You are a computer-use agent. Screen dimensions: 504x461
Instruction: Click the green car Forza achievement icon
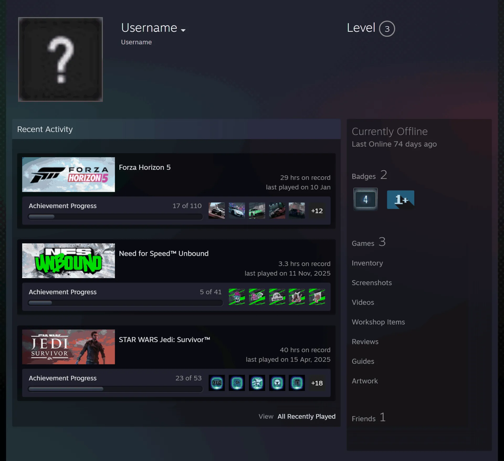[257, 210]
